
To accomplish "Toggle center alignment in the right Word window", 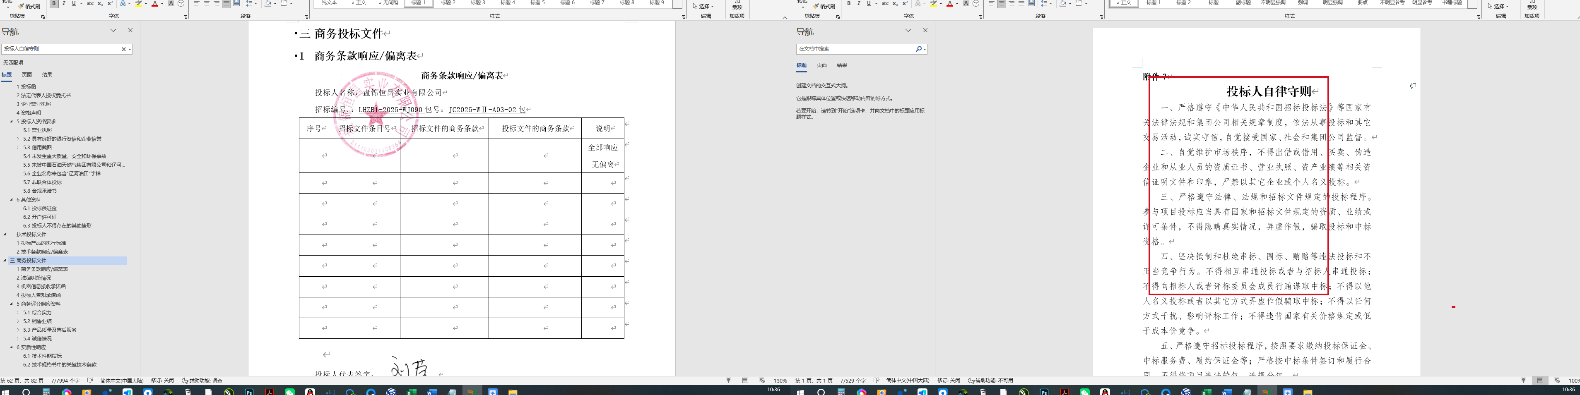I will (1001, 4).
